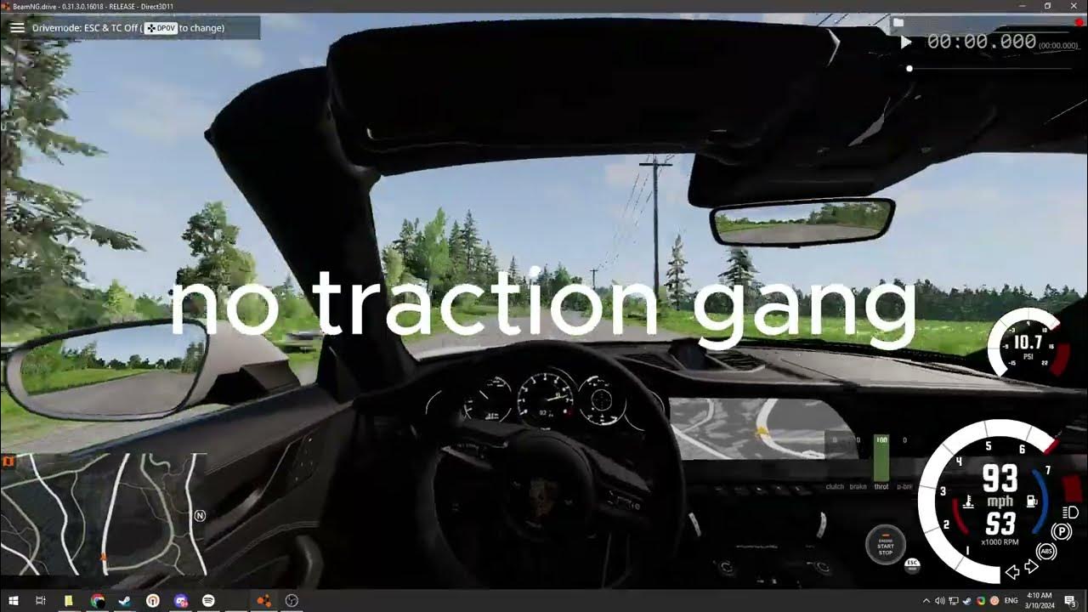Open the notification center icon
The width and height of the screenshot is (1088, 612).
pos(1069,601)
